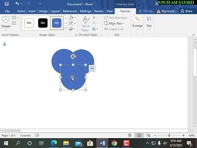Viewport: 197px width, 148px height.
Task: Apply the blue filled Abc shape style
Action: pos(57,23)
